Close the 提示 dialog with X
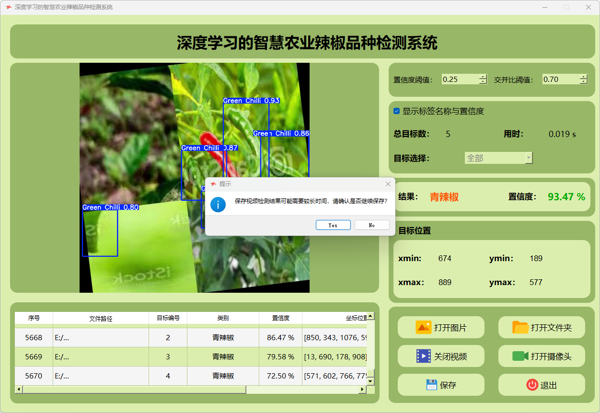 388,184
